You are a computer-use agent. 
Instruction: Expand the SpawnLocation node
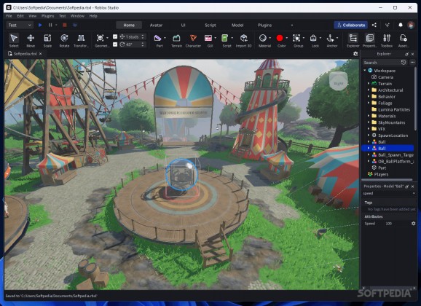(x=369, y=136)
